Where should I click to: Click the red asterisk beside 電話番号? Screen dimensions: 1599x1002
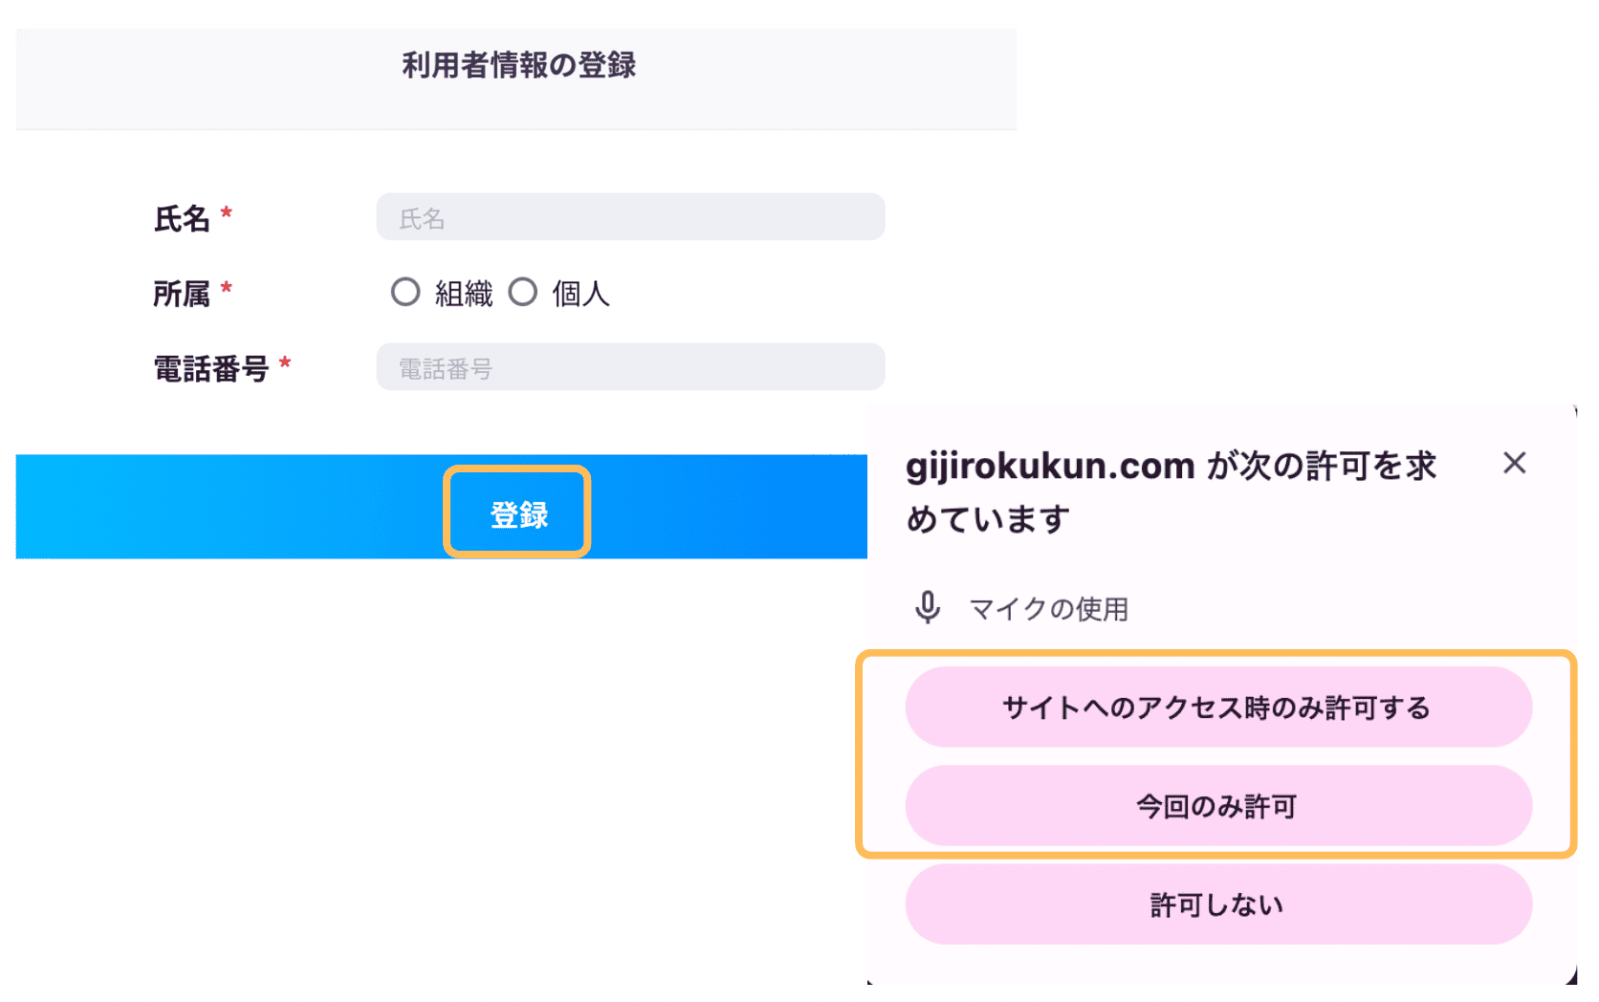(284, 363)
